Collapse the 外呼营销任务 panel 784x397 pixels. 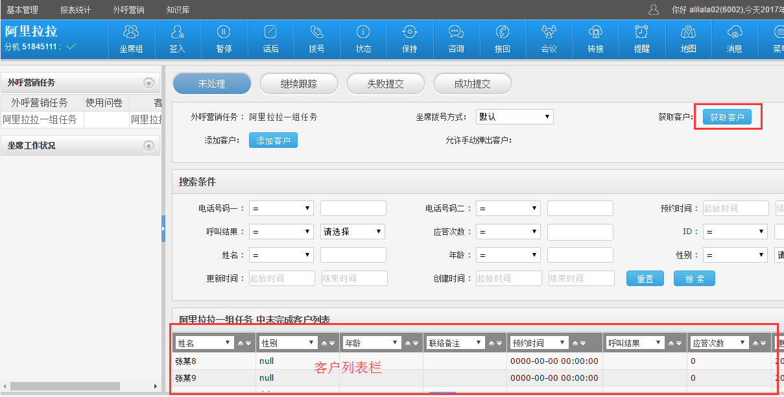click(148, 83)
